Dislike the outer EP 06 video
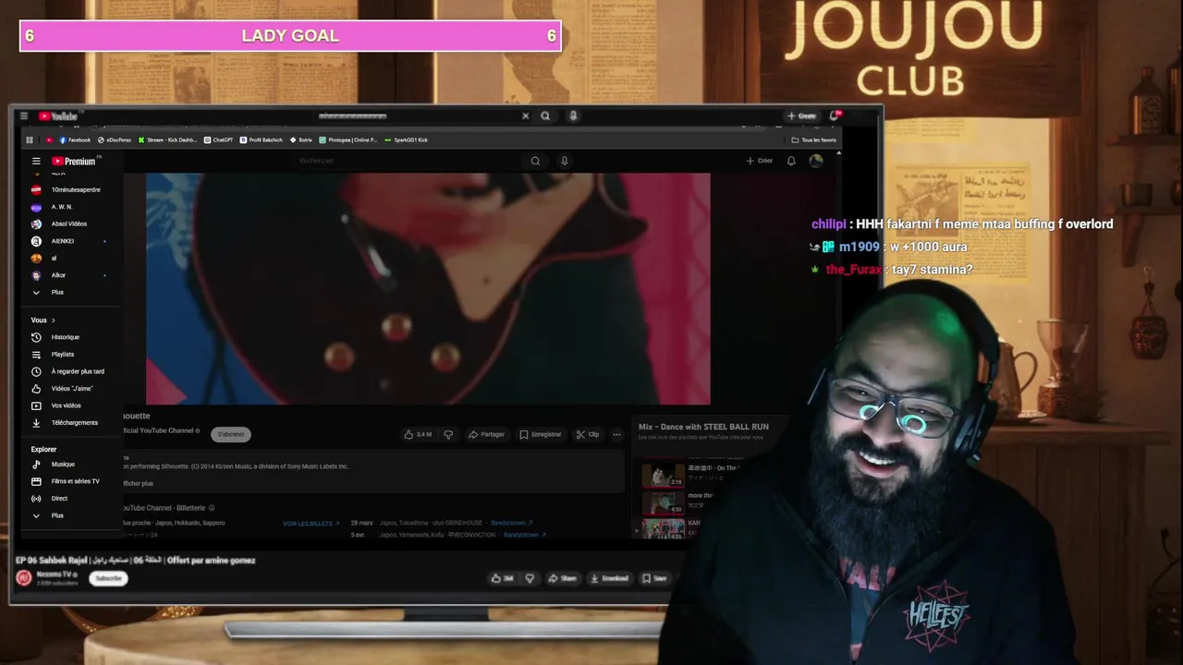 (x=530, y=578)
